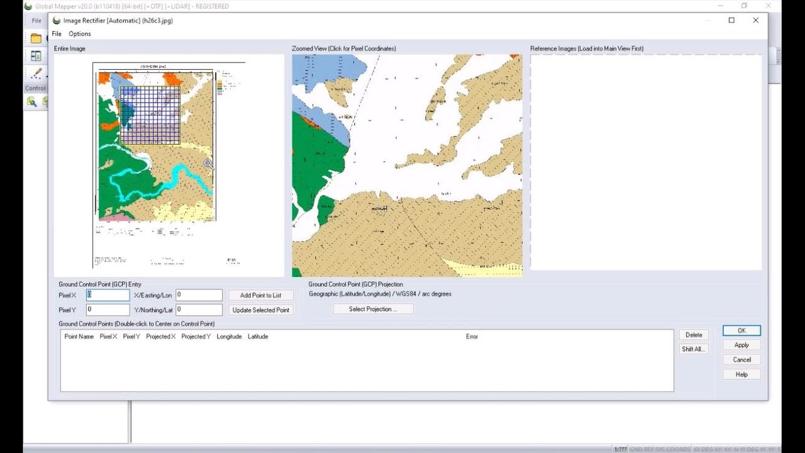Focus the X/Easting/Lon input field
805x453 pixels.
coord(199,295)
